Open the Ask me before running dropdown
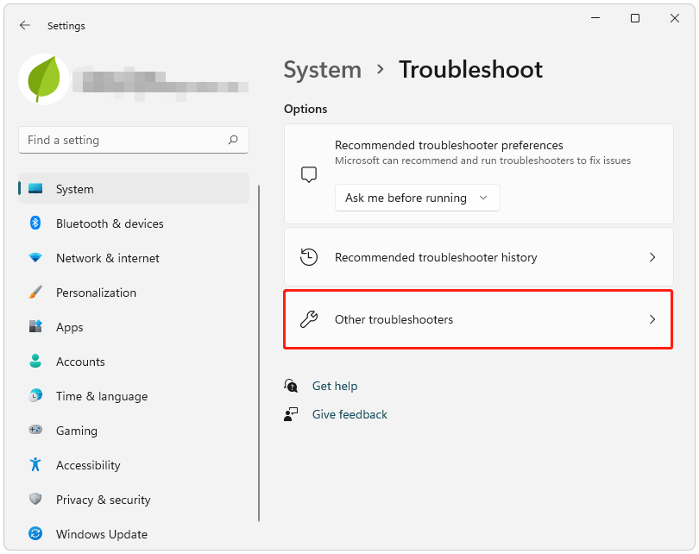699x554 pixels. [x=418, y=198]
